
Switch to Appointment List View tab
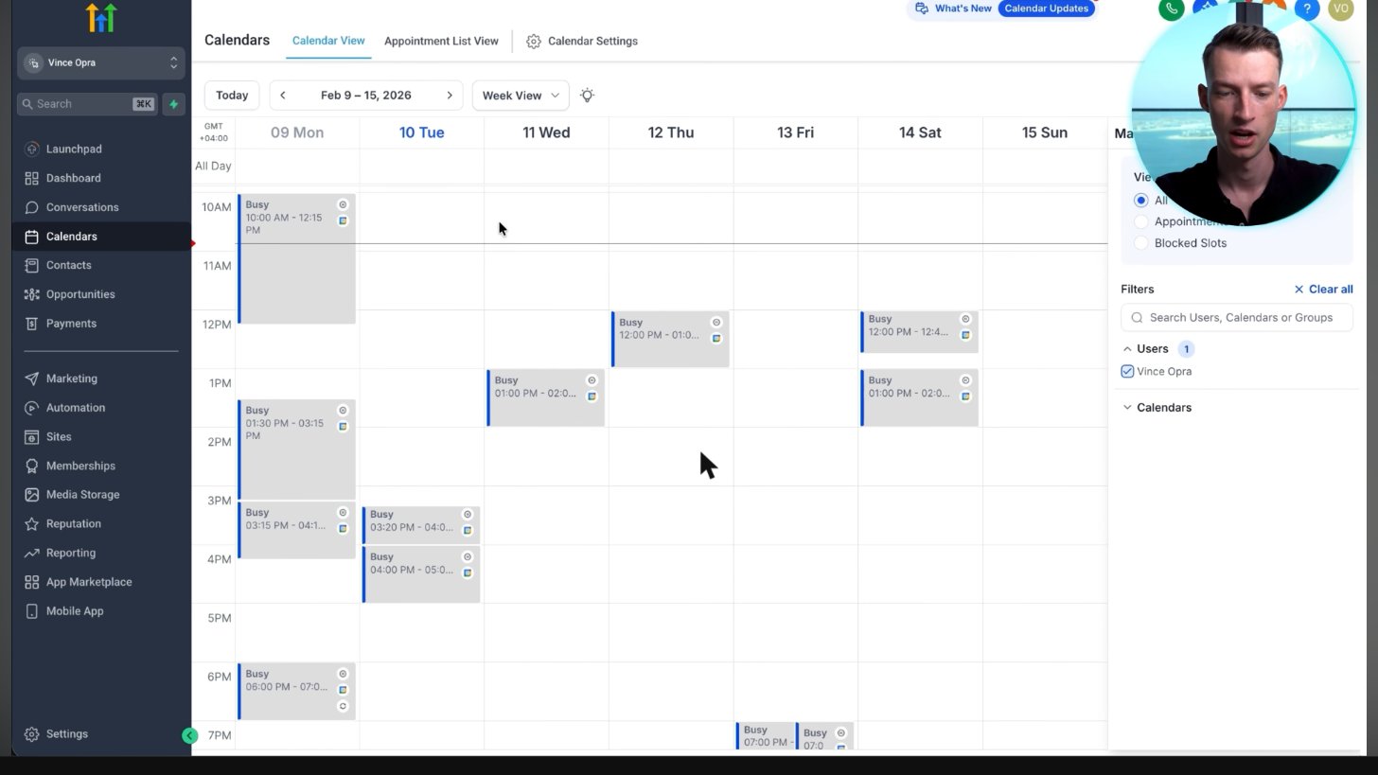(441, 41)
